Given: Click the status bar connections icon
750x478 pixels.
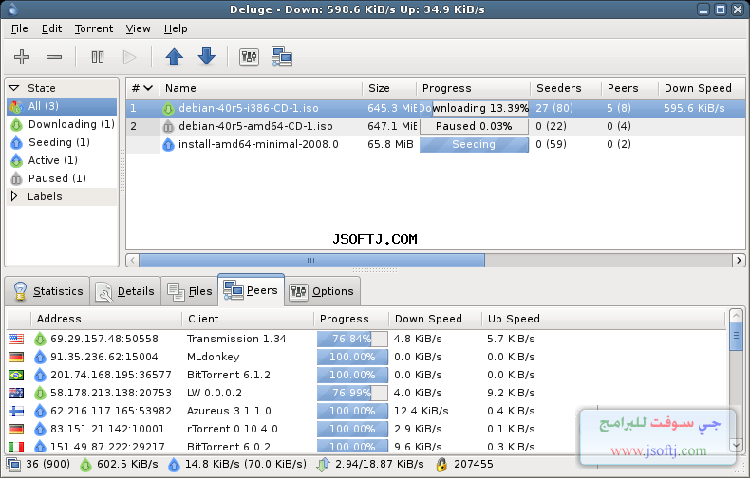Looking at the screenshot, I should click(x=13, y=464).
